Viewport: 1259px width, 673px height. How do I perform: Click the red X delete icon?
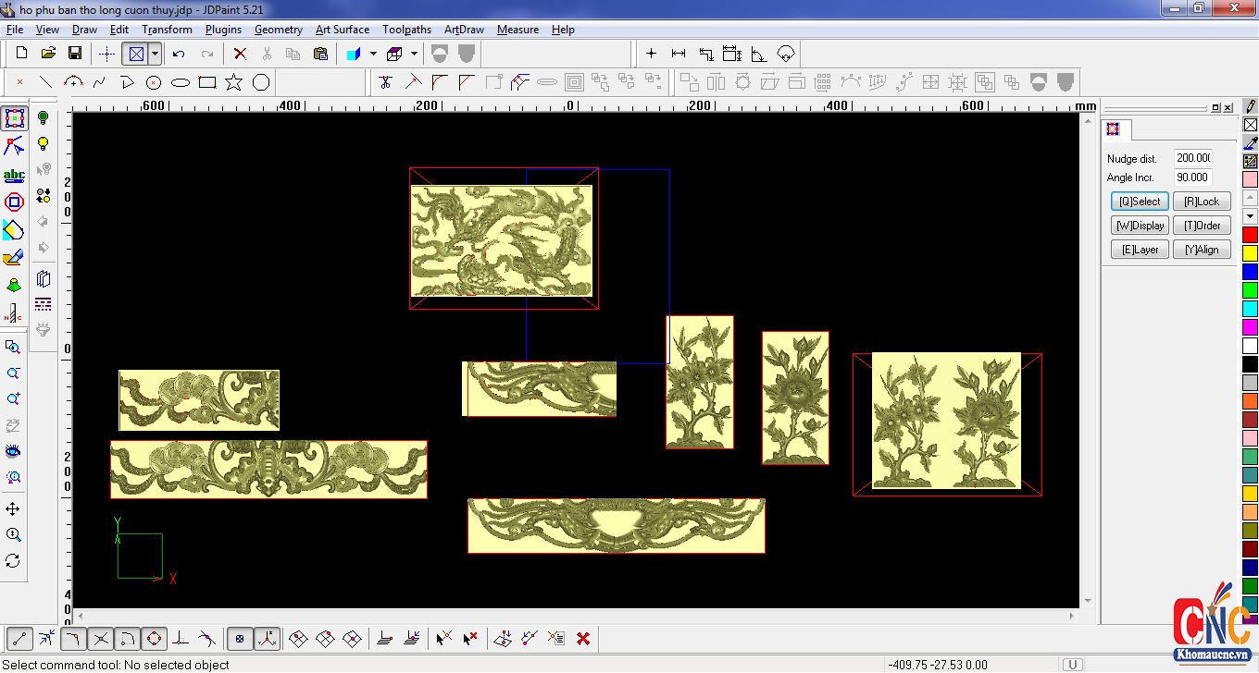click(240, 54)
